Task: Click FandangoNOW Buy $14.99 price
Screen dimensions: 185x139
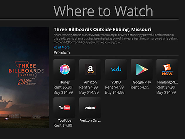Action: point(166,93)
